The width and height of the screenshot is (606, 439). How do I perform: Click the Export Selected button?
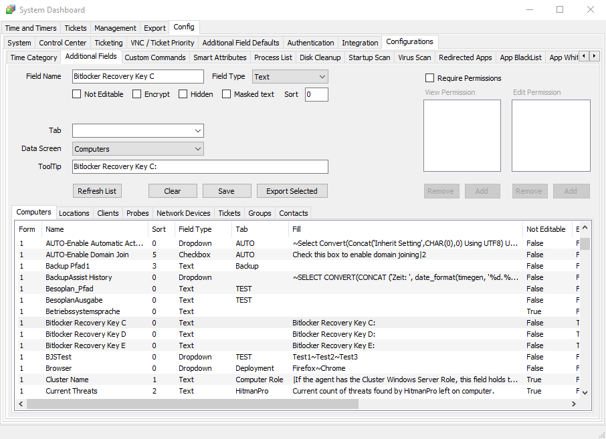292,191
